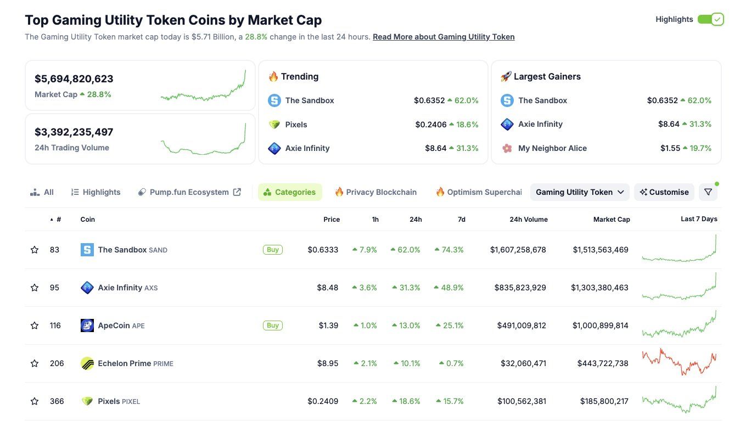
Task: Star ApeCoin to add to watchlist
Action: click(35, 325)
